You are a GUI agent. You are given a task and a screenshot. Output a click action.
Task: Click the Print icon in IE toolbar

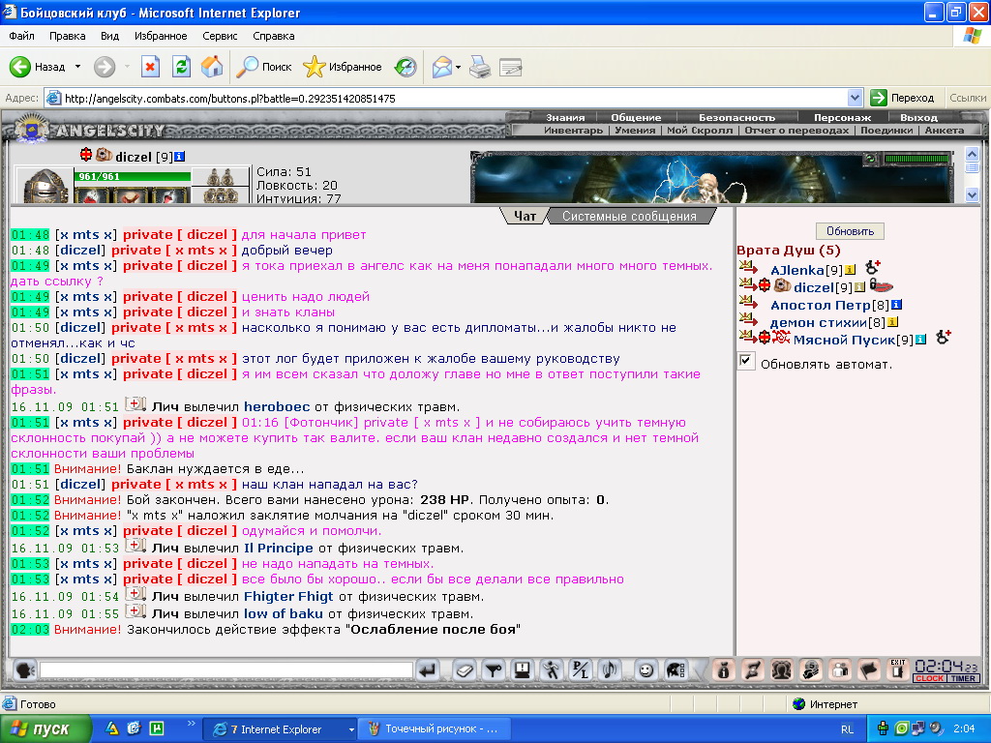pos(480,67)
